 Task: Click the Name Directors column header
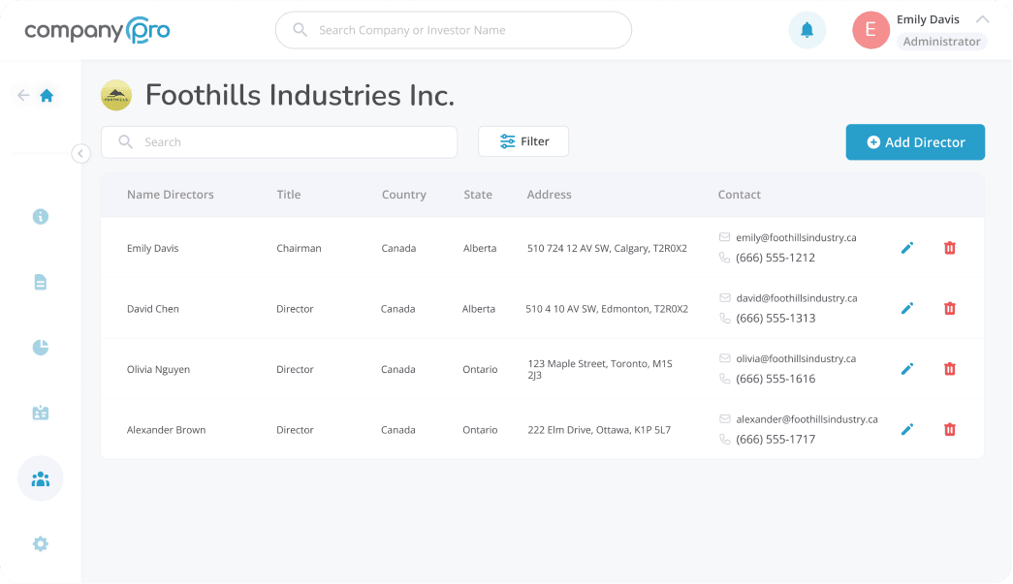pyautogui.click(x=171, y=195)
